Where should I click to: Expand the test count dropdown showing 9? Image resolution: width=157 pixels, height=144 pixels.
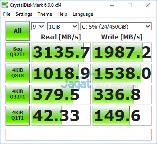coord(38,26)
